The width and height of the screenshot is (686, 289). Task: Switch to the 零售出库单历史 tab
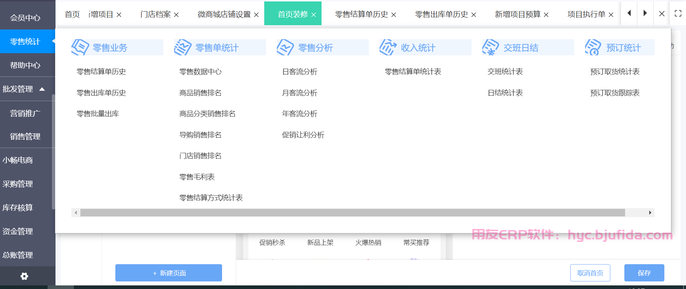point(442,14)
